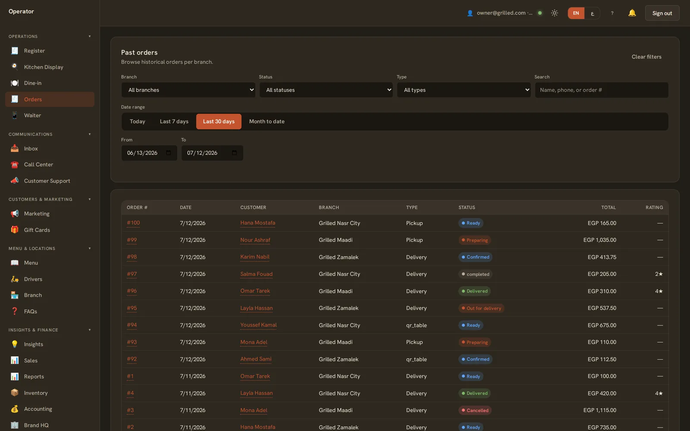Viewport: 690px width, 431px height.
Task: Toggle light theme with sun icon
Action: pos(555,13)
